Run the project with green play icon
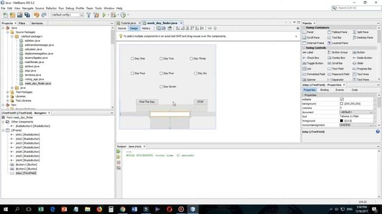382x214 pixels. pos(104,15)
